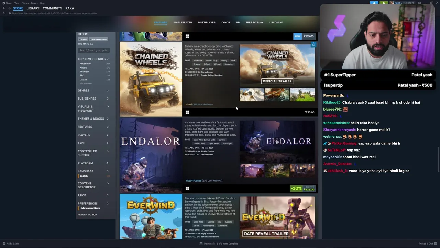Click Return to Top link
Screen dimensions: 440x248
87,215
